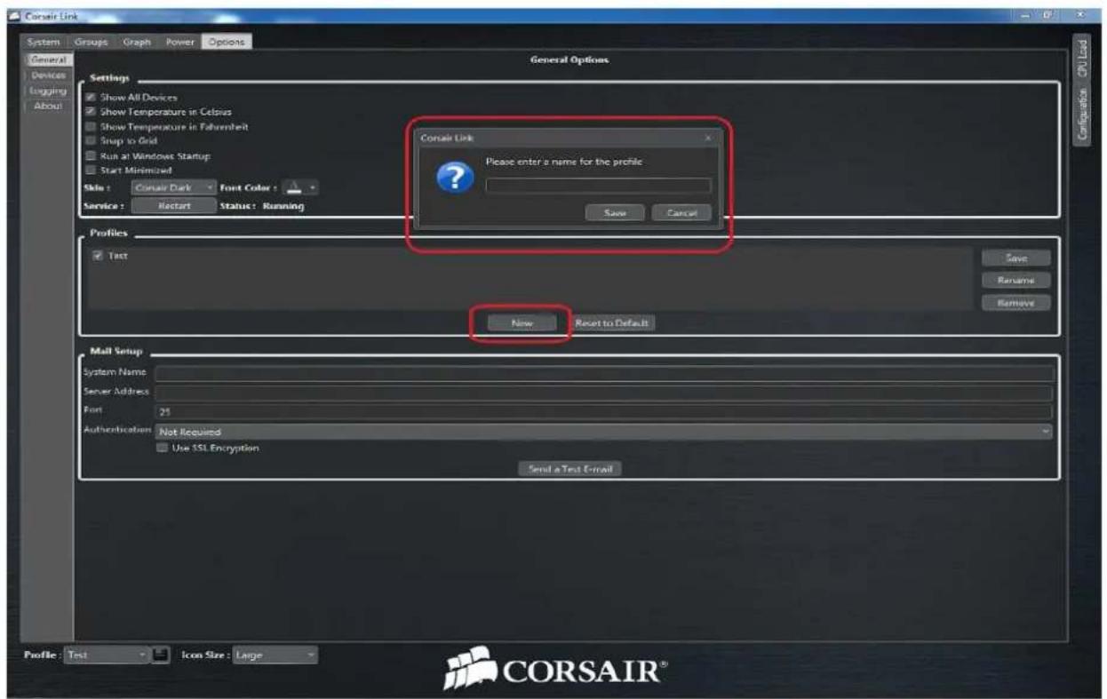Image resolution: width=1107 pixels, height=699 pixels.
Task: Toggle the Test profile checkbox
Action: (x=97, y=256)
